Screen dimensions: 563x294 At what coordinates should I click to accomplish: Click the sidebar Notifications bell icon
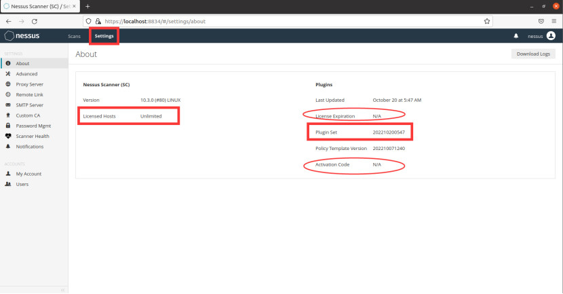(8, 146)
